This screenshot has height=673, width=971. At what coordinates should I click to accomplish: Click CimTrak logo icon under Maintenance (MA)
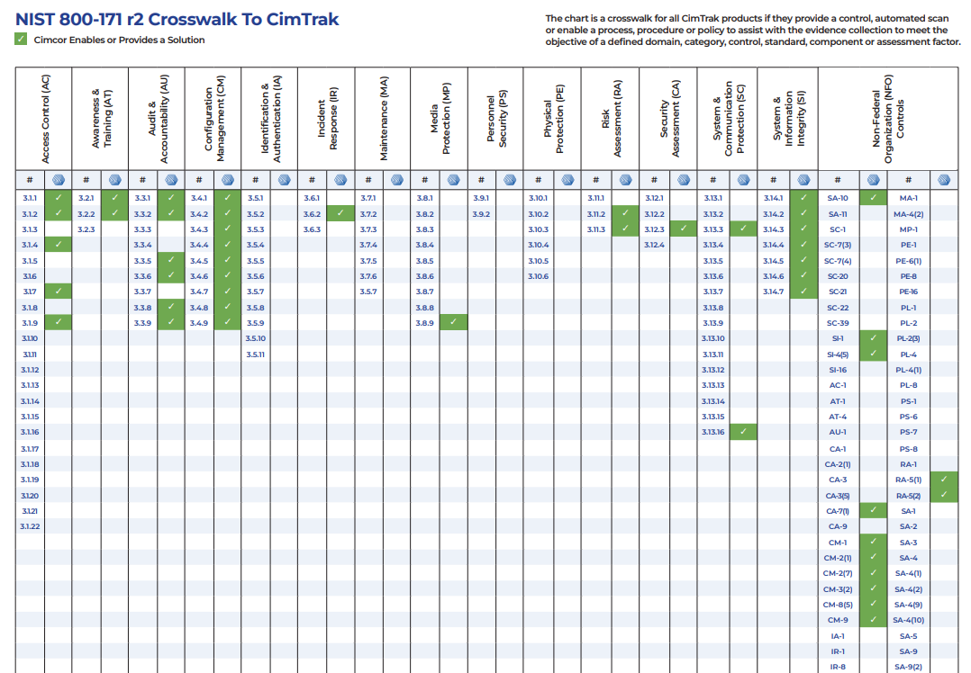(397, 180)
